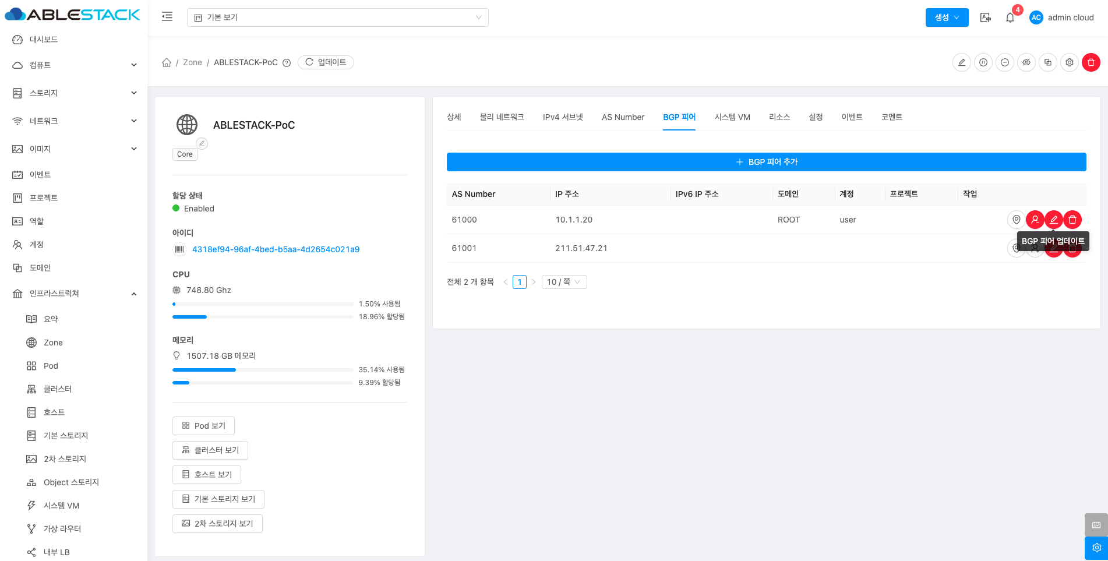The width and height of the screenshot is (1108, 561).
Task: Click the BGP 피어 추가 button
Action: (x=766, y=162)
